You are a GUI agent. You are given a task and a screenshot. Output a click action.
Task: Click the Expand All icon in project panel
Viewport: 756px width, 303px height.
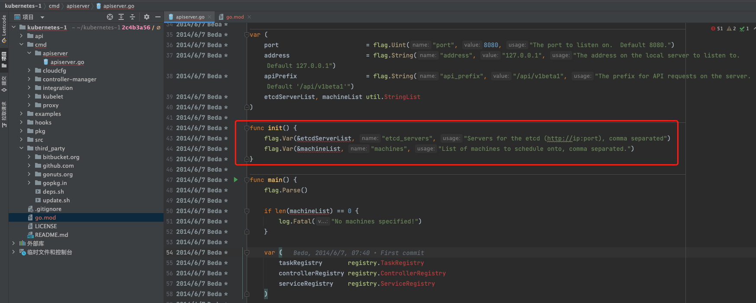click(121, 17)
